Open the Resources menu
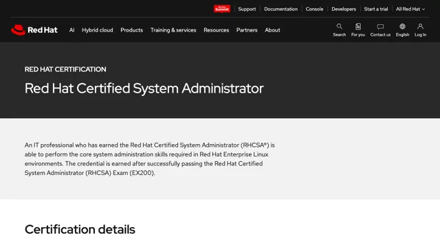440x247 pixels. point(217,30)
